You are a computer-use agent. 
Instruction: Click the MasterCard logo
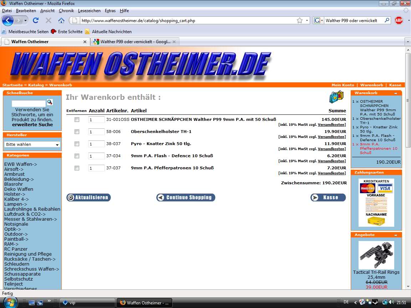(x=367, y=188)
